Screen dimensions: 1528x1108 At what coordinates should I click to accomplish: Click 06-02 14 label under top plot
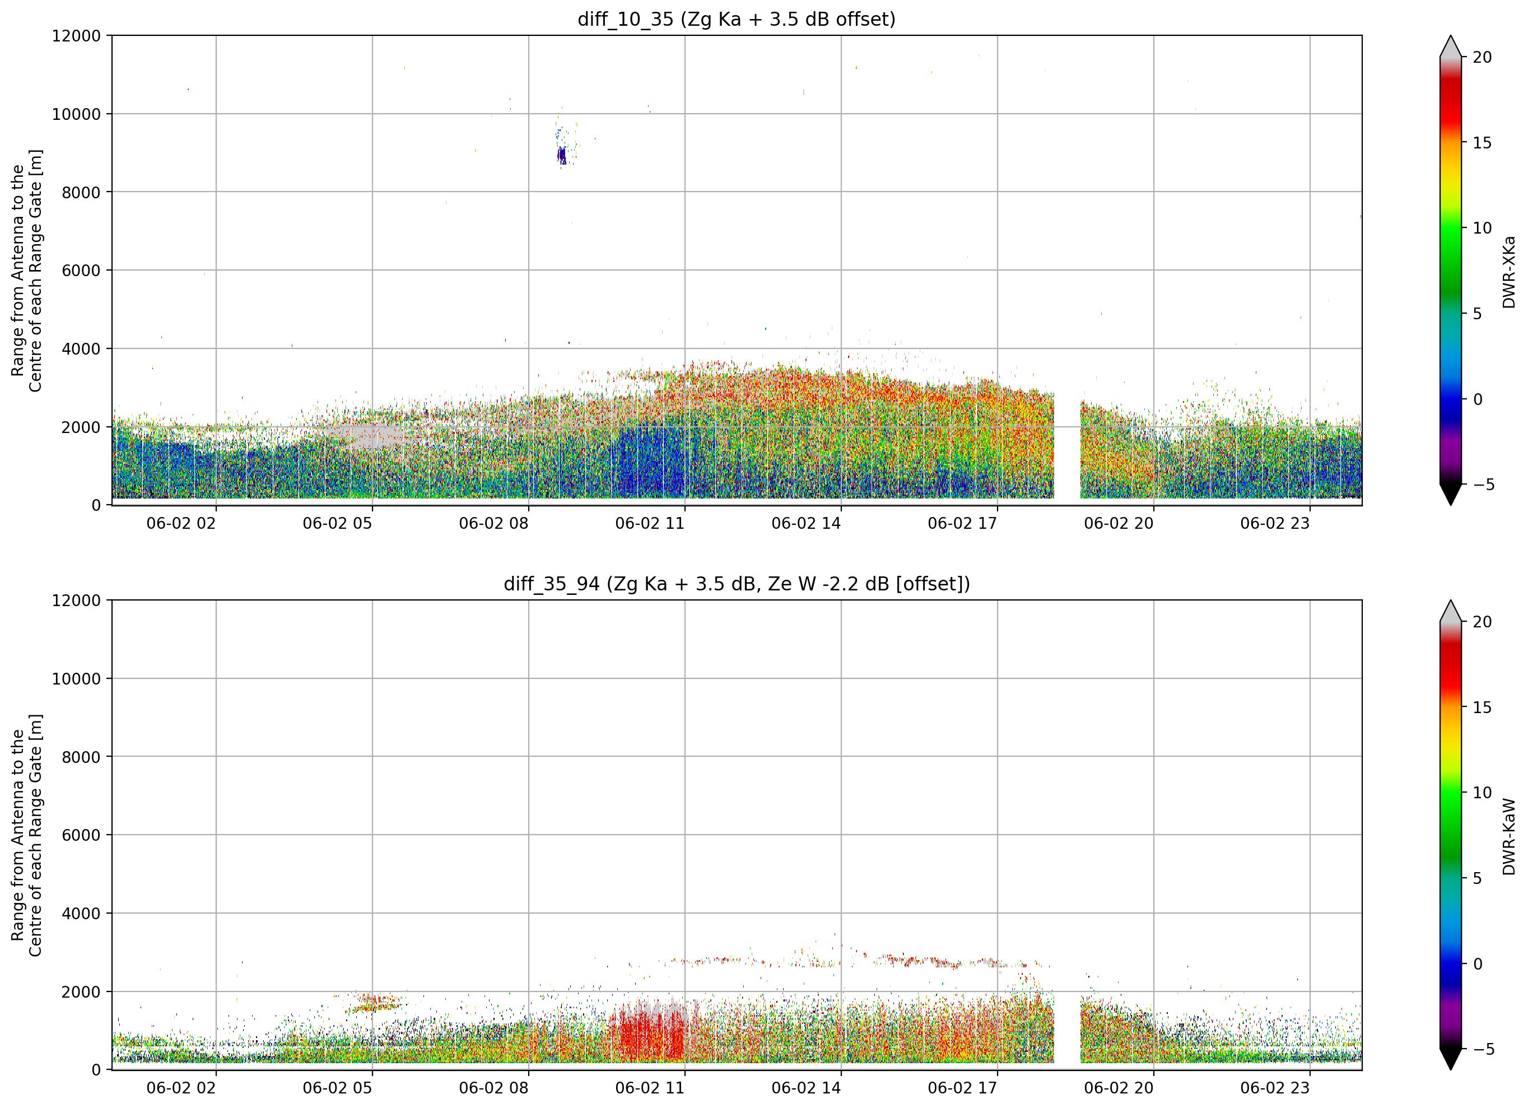(x=807, y=523)
